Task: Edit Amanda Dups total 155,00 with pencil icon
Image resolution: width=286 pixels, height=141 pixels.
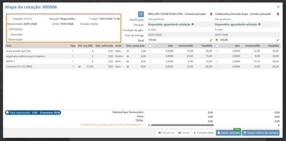Action: 278,40
